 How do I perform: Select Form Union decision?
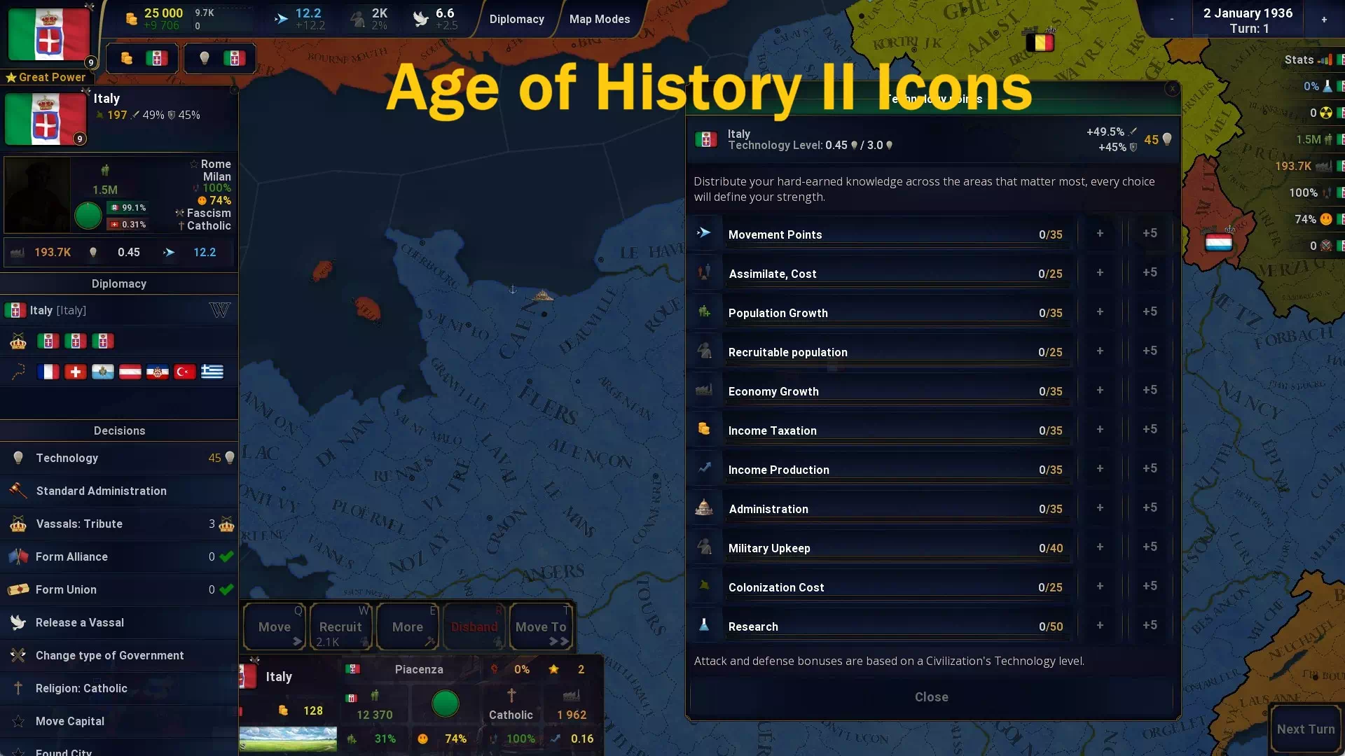[119, 589]
